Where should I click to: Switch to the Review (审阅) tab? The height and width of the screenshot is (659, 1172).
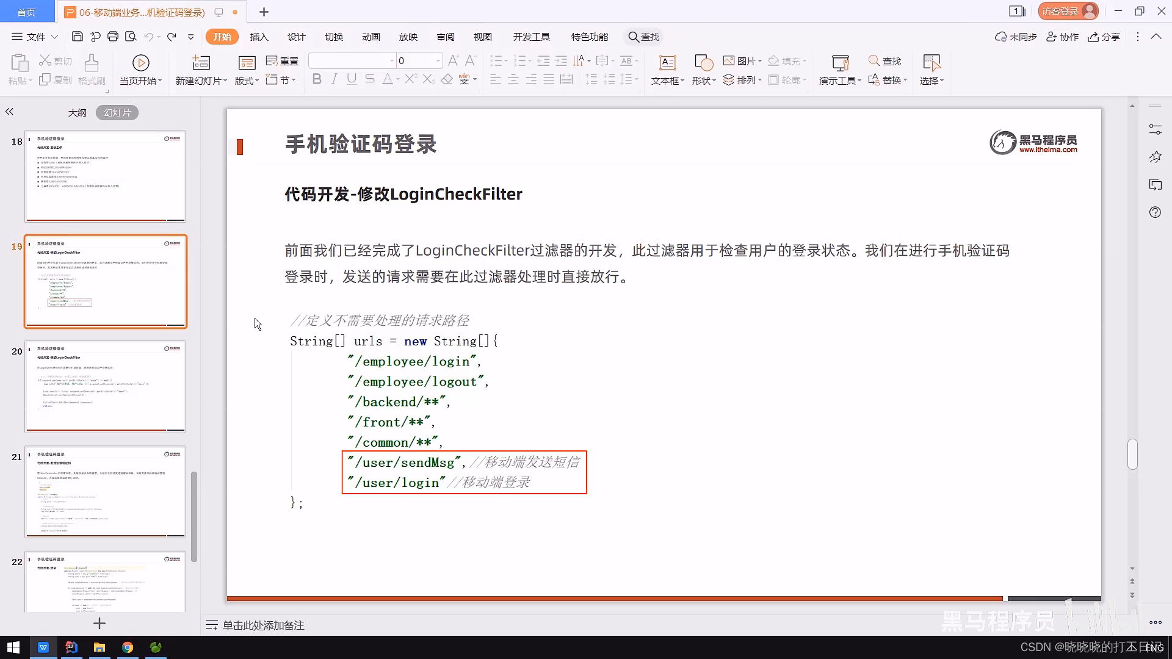[446, 37]
